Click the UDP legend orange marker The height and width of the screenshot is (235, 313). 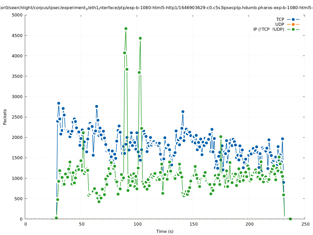[293, 24]
